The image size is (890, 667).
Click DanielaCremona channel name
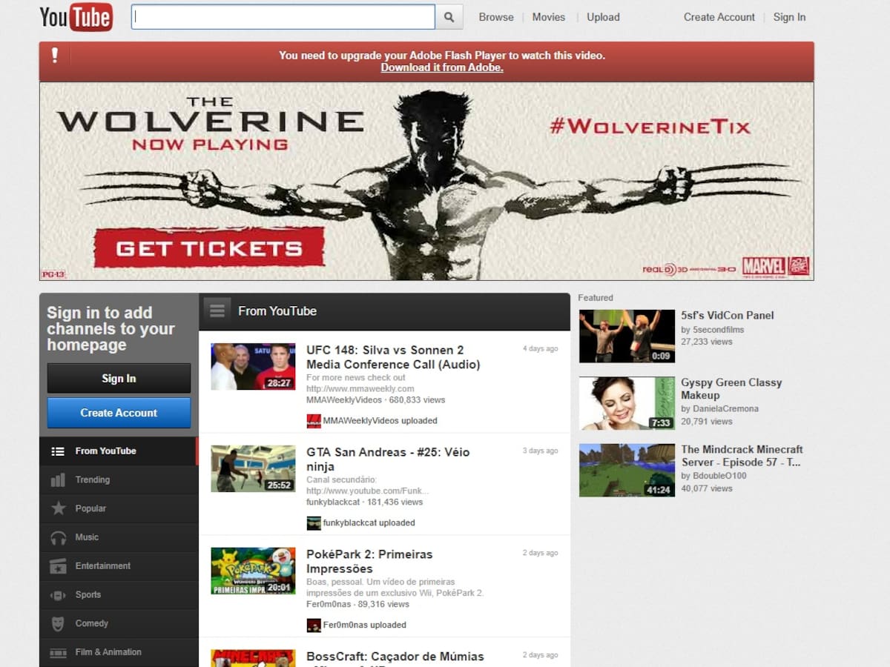pyautogui.click(x=725, y=409)
